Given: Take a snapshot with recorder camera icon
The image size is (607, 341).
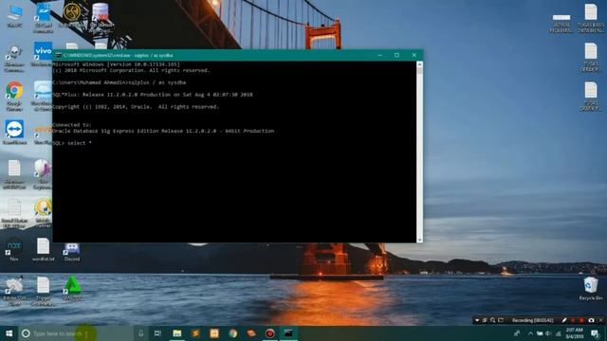Looking at the screenshot, I should point(591,320).
